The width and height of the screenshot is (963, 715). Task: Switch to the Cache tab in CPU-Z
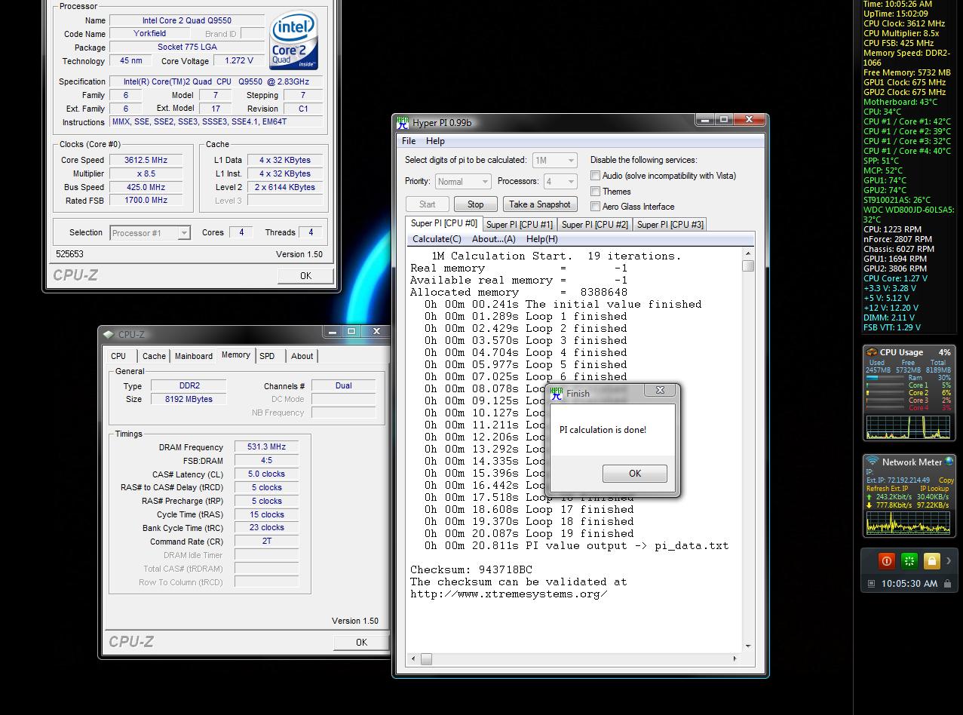(x=154, y=356)
